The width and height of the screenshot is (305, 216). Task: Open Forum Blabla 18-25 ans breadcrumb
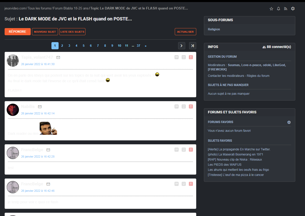point(71,8)
